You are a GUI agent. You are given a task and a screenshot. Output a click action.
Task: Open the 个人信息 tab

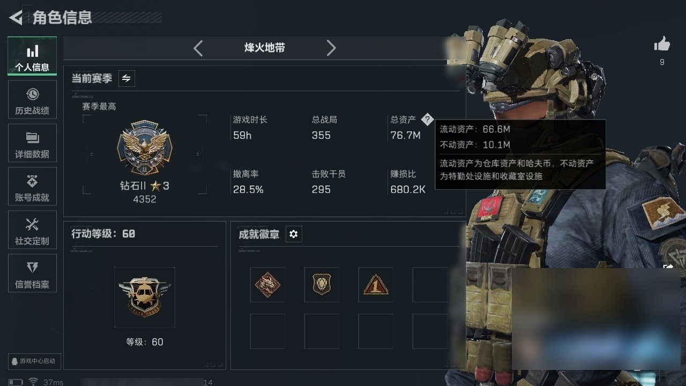click(x=32, y=56)
